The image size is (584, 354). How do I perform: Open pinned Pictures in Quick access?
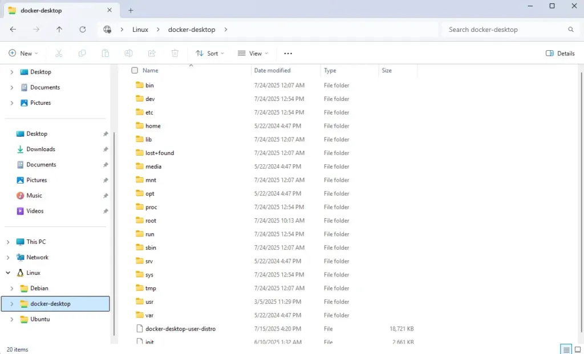coord(36,180)
